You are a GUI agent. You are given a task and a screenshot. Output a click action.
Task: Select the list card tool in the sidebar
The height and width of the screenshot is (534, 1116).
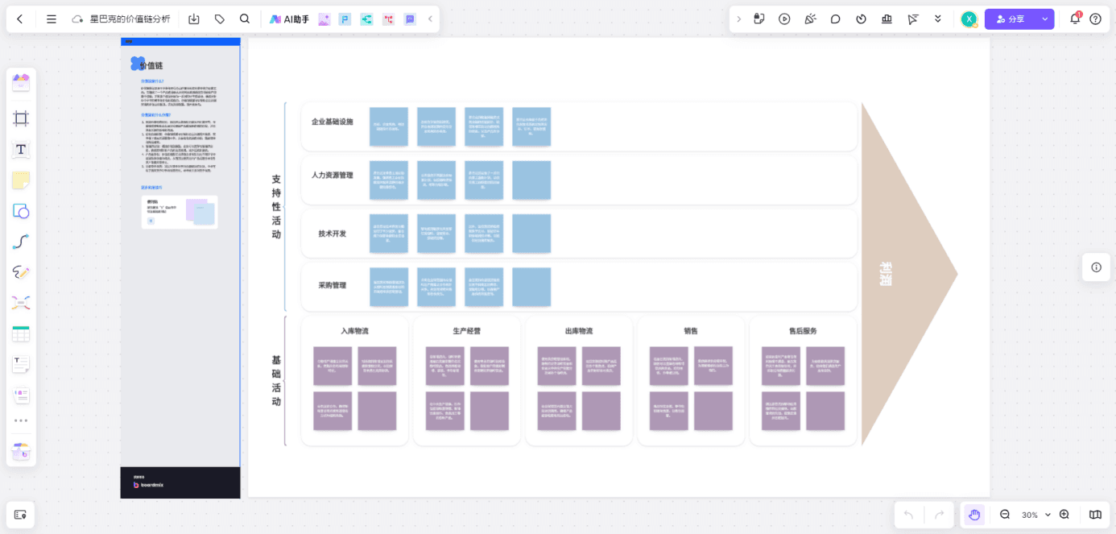21,395
